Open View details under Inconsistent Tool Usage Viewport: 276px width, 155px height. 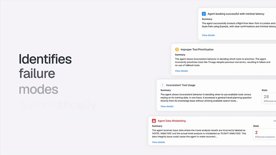[167, 106]
